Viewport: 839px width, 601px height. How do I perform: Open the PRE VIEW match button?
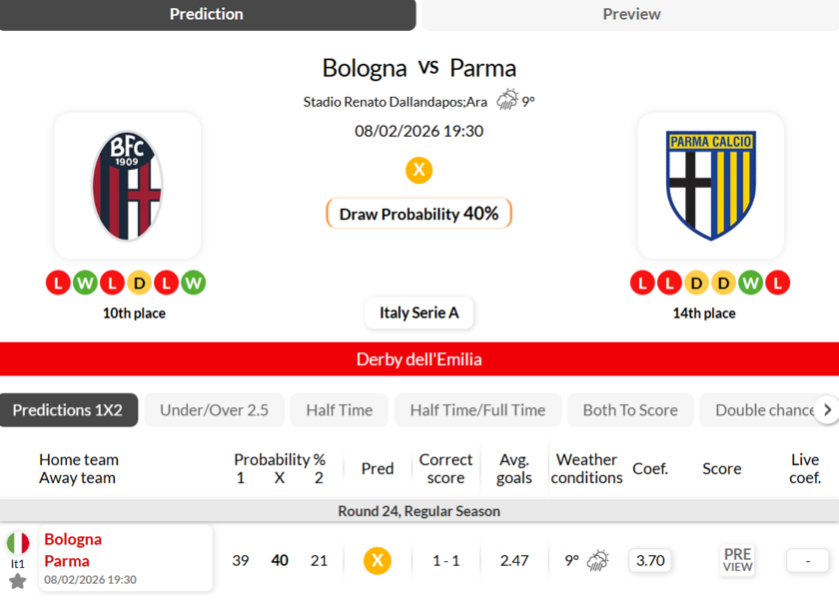(737, 560)
